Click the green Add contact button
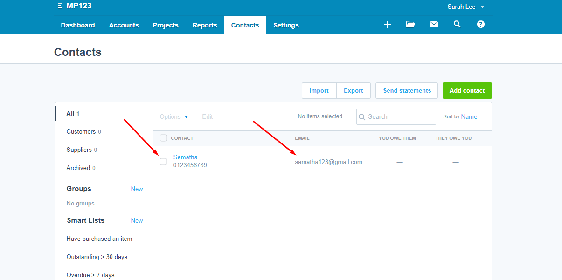562x280 pixels. [467, 91]
